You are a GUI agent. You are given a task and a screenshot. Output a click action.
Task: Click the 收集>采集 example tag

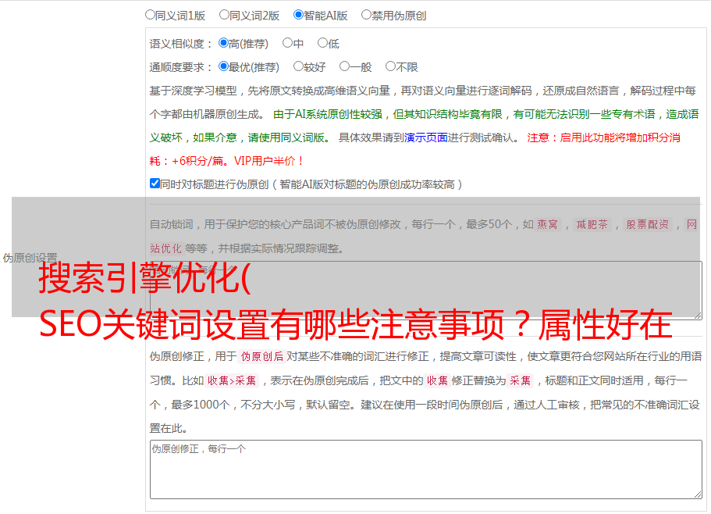(x=232, y=380)
